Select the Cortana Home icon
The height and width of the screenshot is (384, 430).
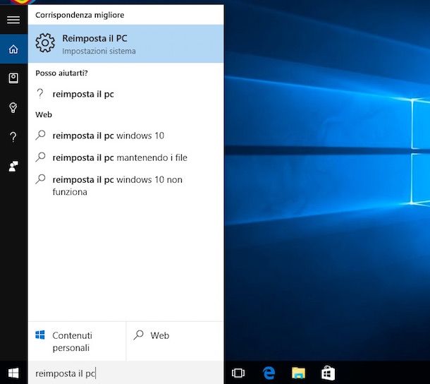13,49
